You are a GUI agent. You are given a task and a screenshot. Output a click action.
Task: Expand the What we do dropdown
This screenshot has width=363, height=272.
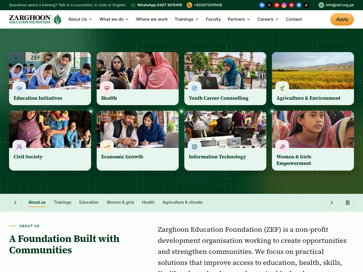pyautogui.click(x=114, y=19)
